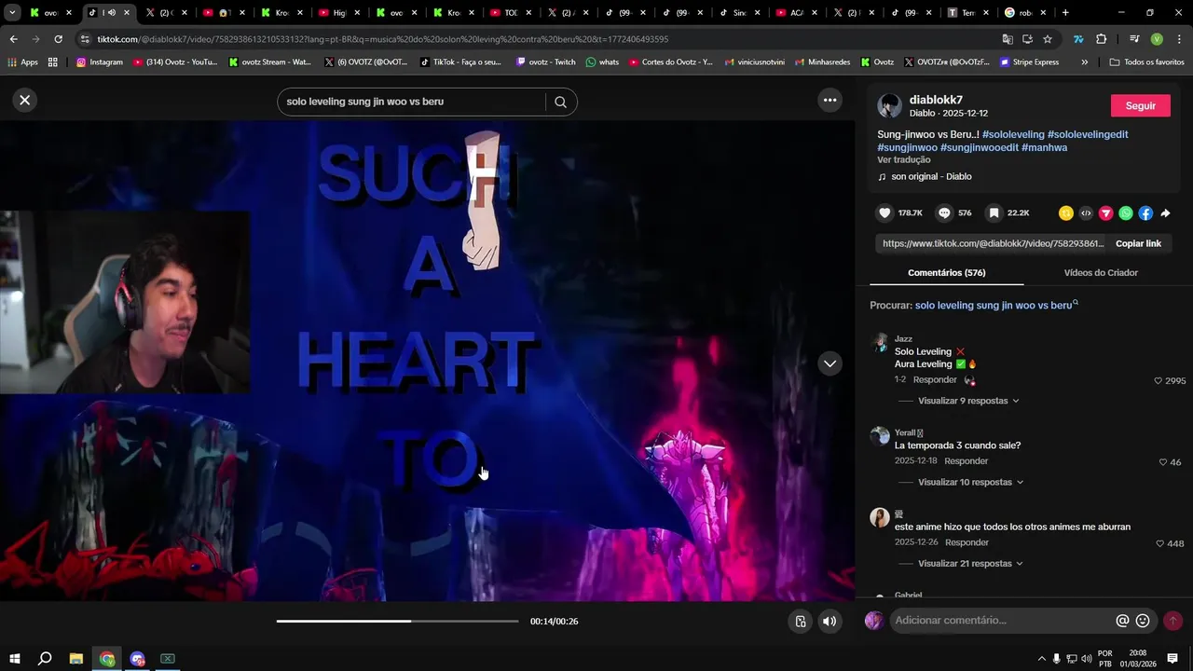Click the @ mention icon in comment box
1193x671 pixels.
[x=1122, y=621]
